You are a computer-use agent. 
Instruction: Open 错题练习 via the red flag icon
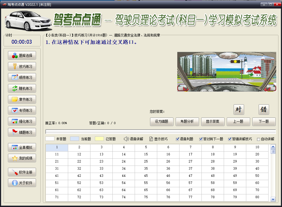[15, 132]
